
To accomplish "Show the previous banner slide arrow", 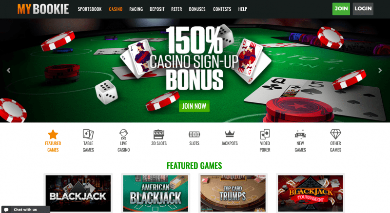I will [8, 70].
